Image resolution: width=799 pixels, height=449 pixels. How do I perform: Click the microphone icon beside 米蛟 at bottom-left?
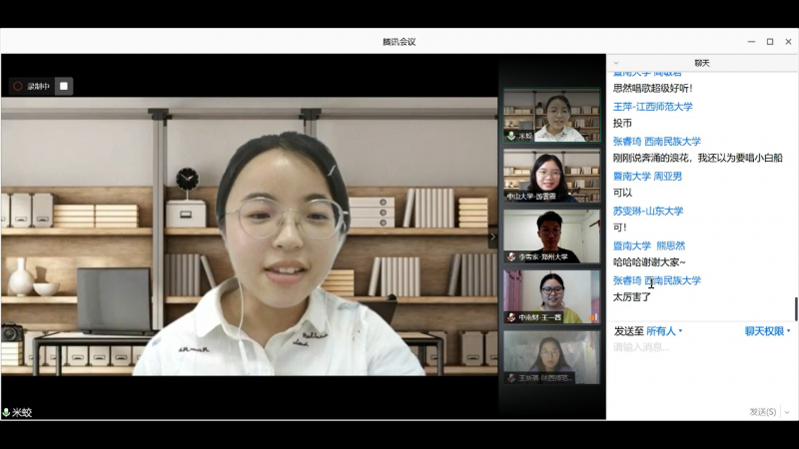click(6, 412)
